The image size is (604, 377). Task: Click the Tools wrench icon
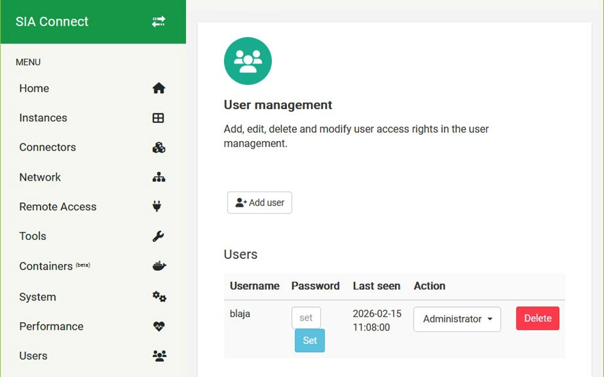pos(158,236)
